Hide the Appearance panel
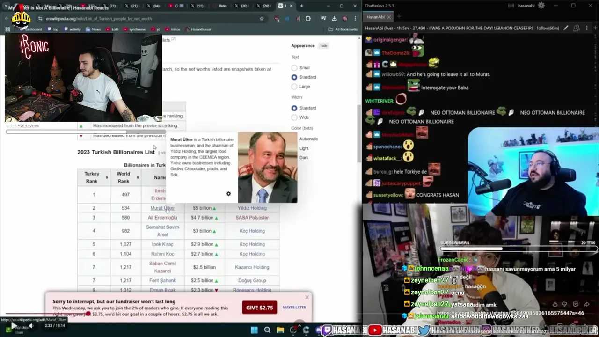599x337 pixels. (x=324, y=46)
